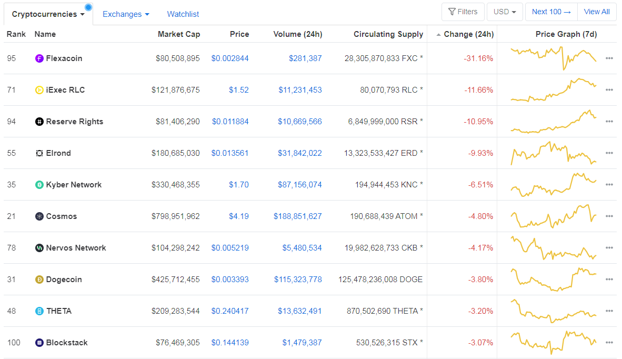Open the Nervos Network coin page link
This screenshot has width=622, height=359.
[76, 248]
